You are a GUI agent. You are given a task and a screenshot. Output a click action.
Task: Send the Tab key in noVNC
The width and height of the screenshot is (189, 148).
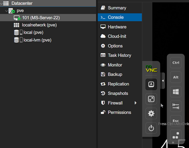click(x=176, y=106)
